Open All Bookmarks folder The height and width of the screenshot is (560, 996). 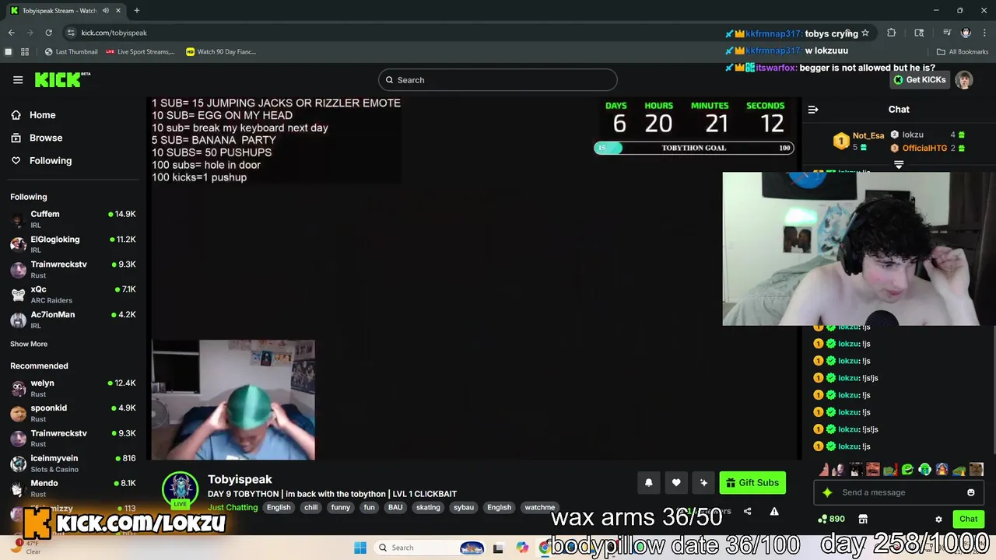[963, 52]
